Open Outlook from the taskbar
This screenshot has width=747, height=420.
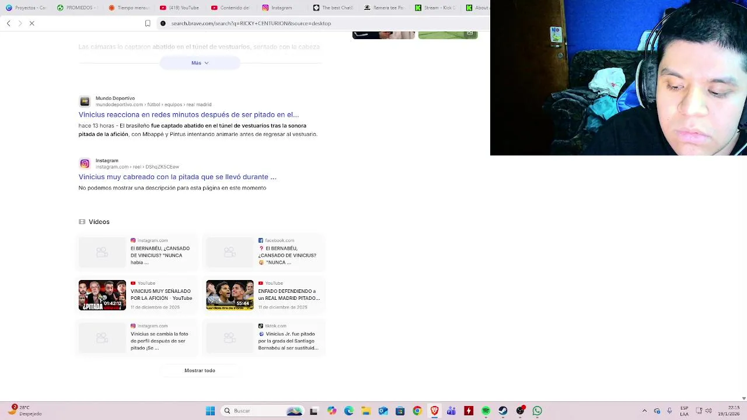(x=383, y=411)
